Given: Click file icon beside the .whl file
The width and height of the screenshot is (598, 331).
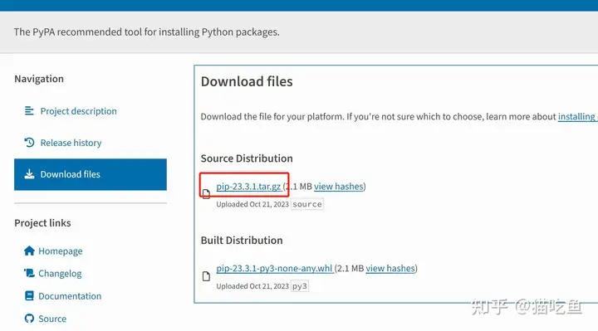Looking at the screenshot, I should (x=206, y=276).
